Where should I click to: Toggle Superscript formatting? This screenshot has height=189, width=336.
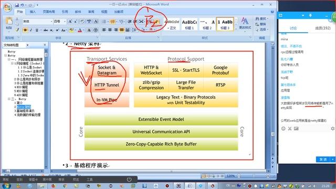[x=57, y=30]
